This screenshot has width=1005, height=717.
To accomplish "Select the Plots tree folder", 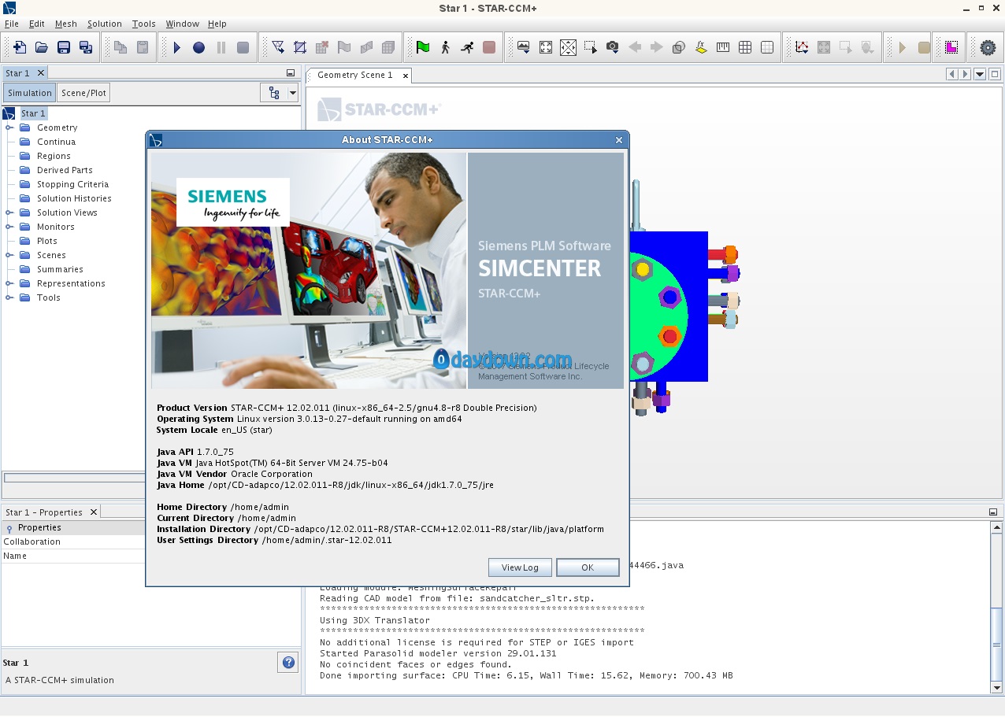I will coord(47,241).
